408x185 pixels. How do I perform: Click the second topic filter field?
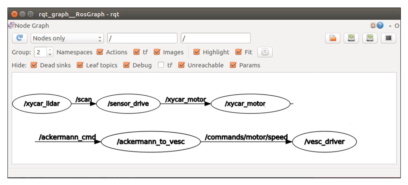point(216,38)
